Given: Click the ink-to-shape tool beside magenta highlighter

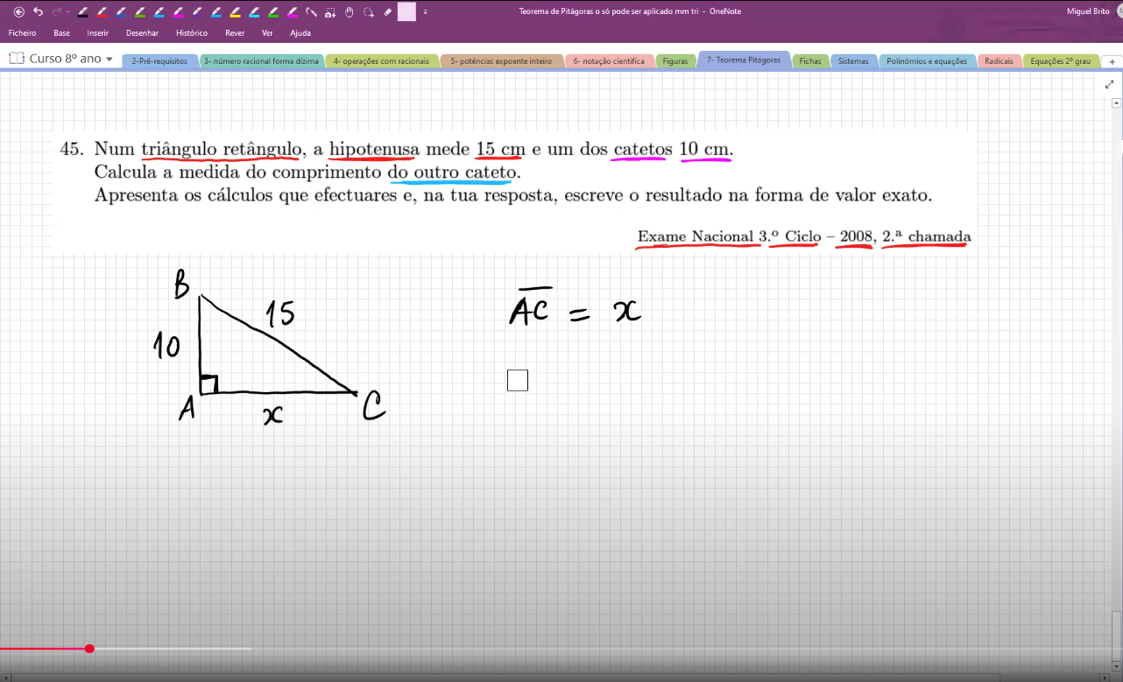Looking at the screenshot, I should coord(310,12).
